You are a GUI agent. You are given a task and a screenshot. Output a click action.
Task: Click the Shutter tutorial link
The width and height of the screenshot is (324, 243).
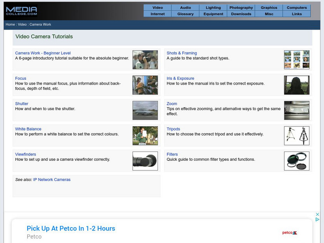(x=22, y=104)
